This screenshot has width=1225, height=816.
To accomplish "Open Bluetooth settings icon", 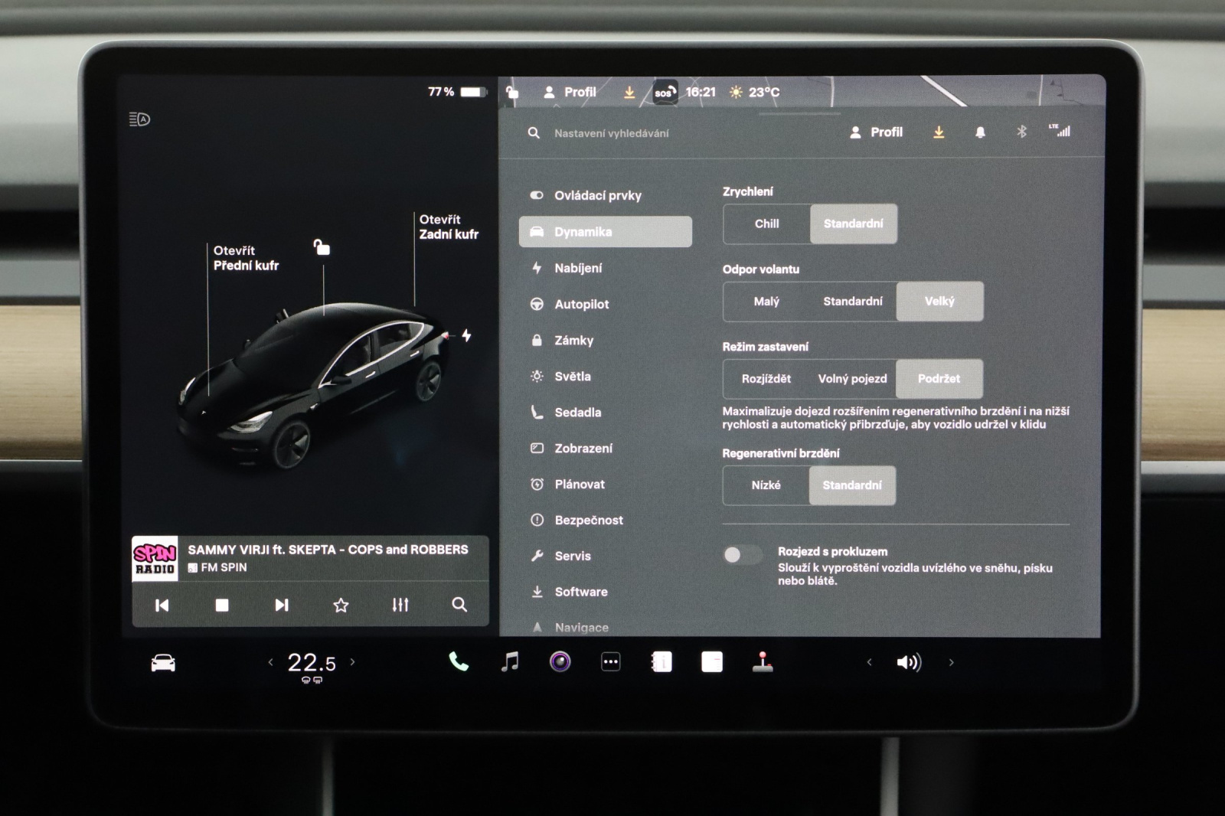I will (1021, 132).
